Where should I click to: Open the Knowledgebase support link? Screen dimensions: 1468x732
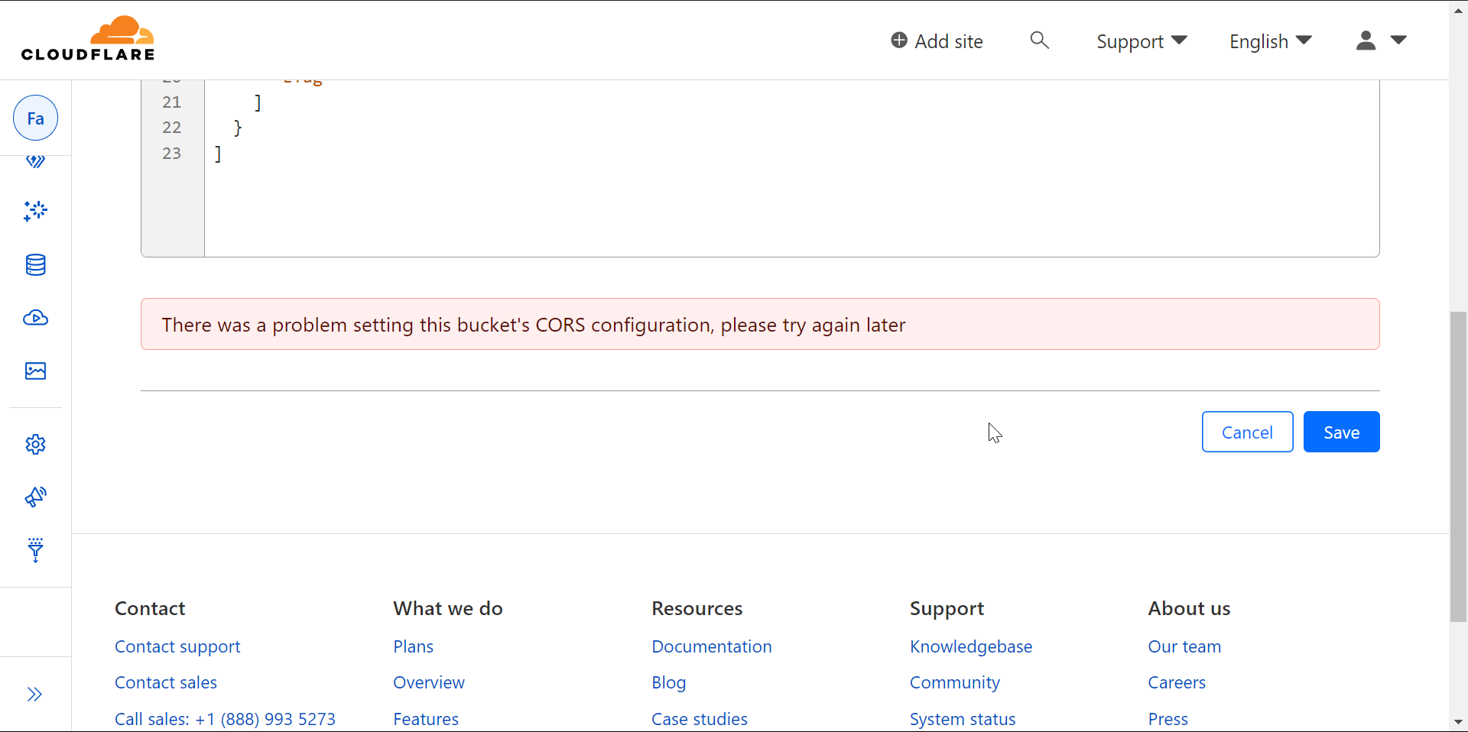click(971, 646)
